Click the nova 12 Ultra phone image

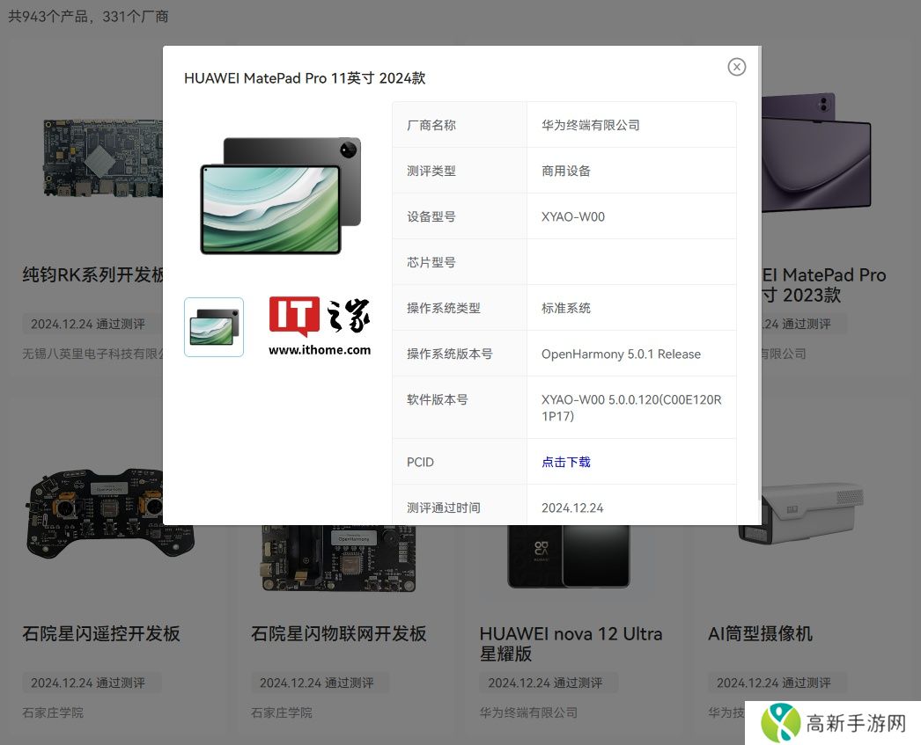coord(569,556)
